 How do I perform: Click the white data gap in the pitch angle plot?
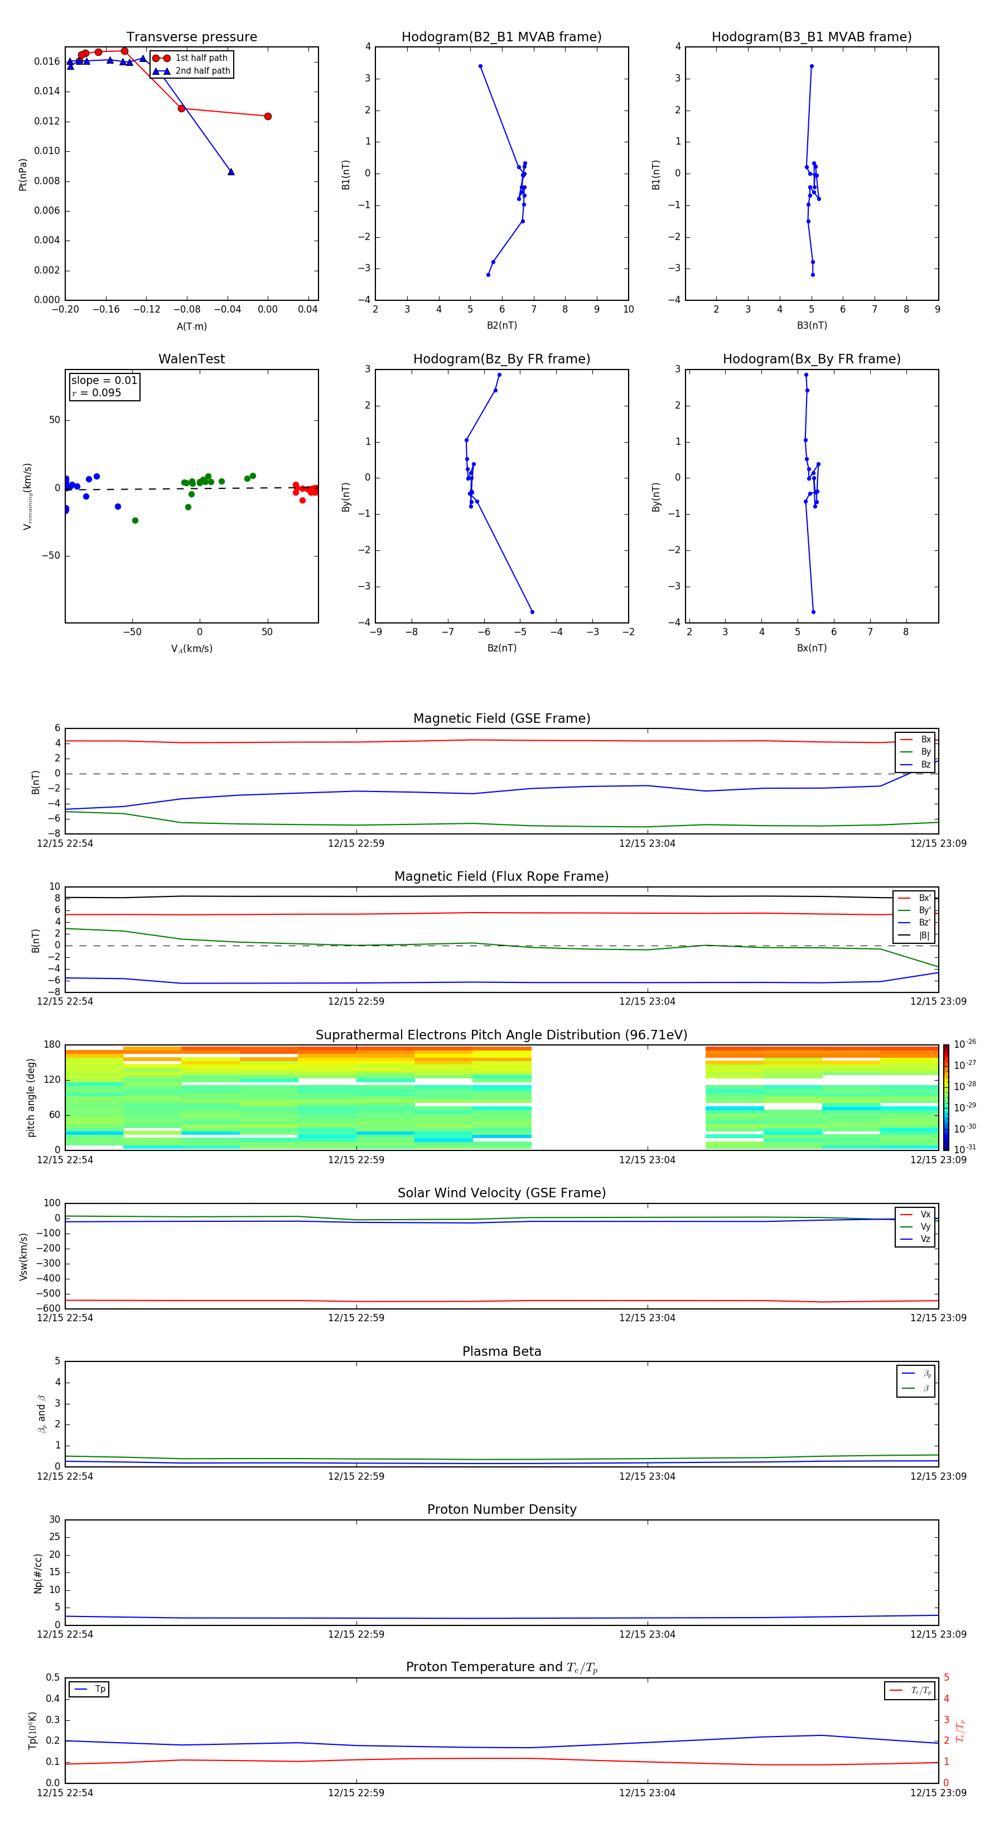(x=618, y=1097)
